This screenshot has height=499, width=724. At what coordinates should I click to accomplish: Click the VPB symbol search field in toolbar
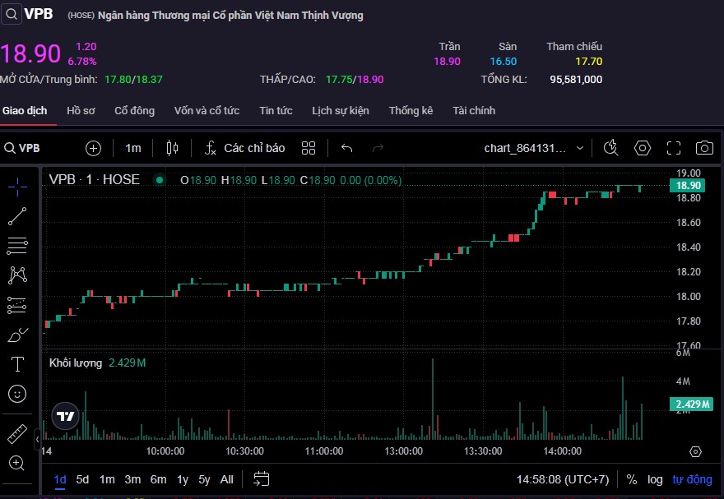point(33,148)
